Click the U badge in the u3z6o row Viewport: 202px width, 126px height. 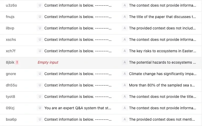tap(40, 5)
